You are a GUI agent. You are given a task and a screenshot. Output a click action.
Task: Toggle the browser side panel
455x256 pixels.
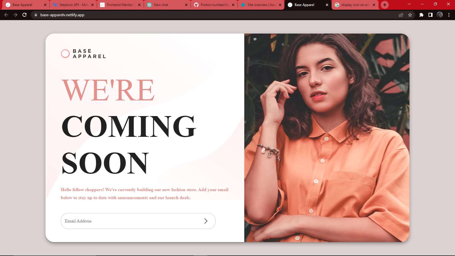pyautogui.click(x=431, y=15)
